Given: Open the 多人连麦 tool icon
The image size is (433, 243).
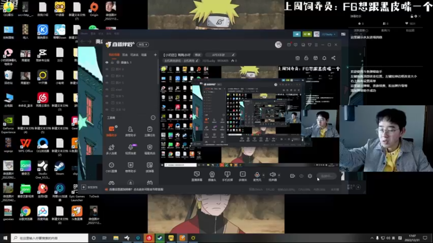Looking at the screenshot, I should pyautogui.click(x=111, y=149).
